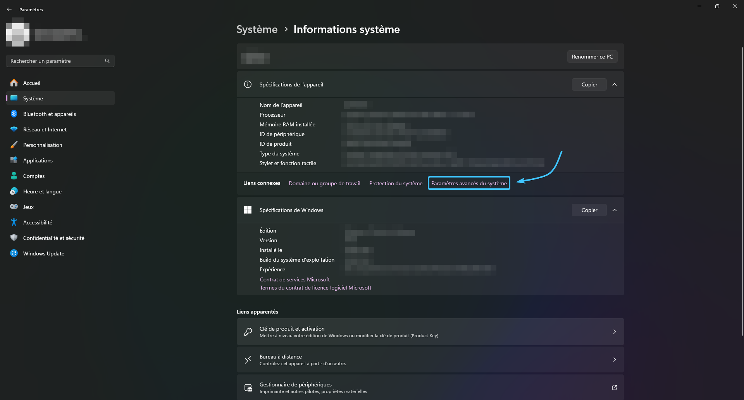
Task: Click the Gestionnaire de périphériques icon
Action: (x=248, y=388)
